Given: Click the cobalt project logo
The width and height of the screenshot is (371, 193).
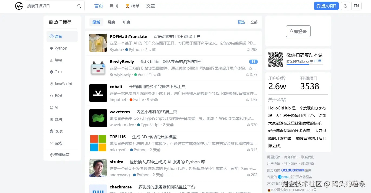Looking at the screenshot, I should (x=98, y=93).
